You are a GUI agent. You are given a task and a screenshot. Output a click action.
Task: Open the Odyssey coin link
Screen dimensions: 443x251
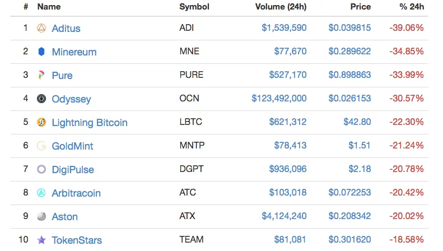pos(71,99)
